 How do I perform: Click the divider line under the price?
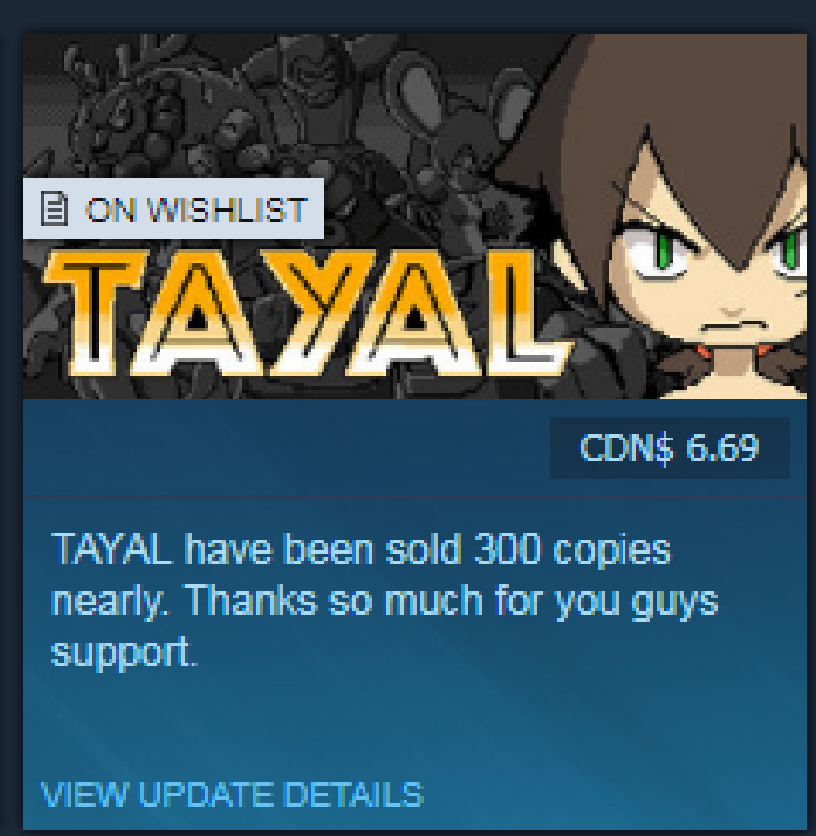click(x=415, y=496)
